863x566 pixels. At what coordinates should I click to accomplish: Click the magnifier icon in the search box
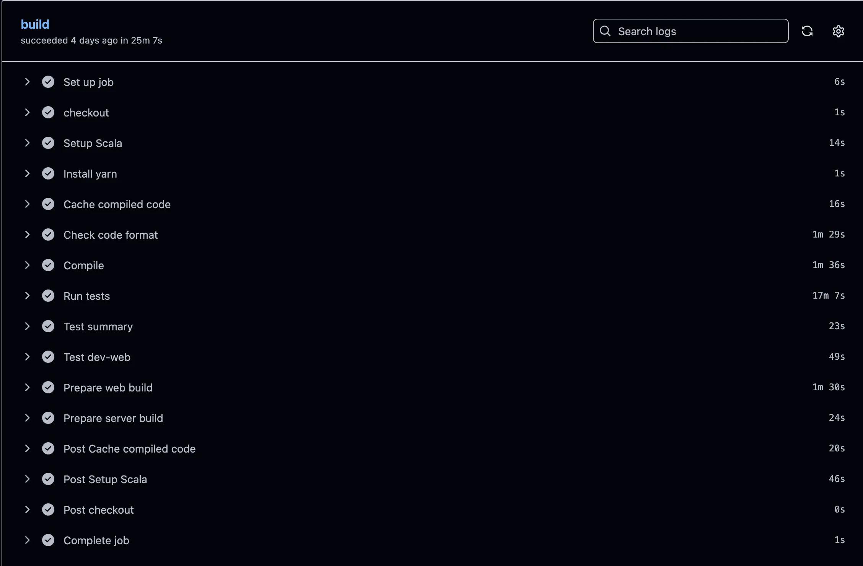(605, 31)
